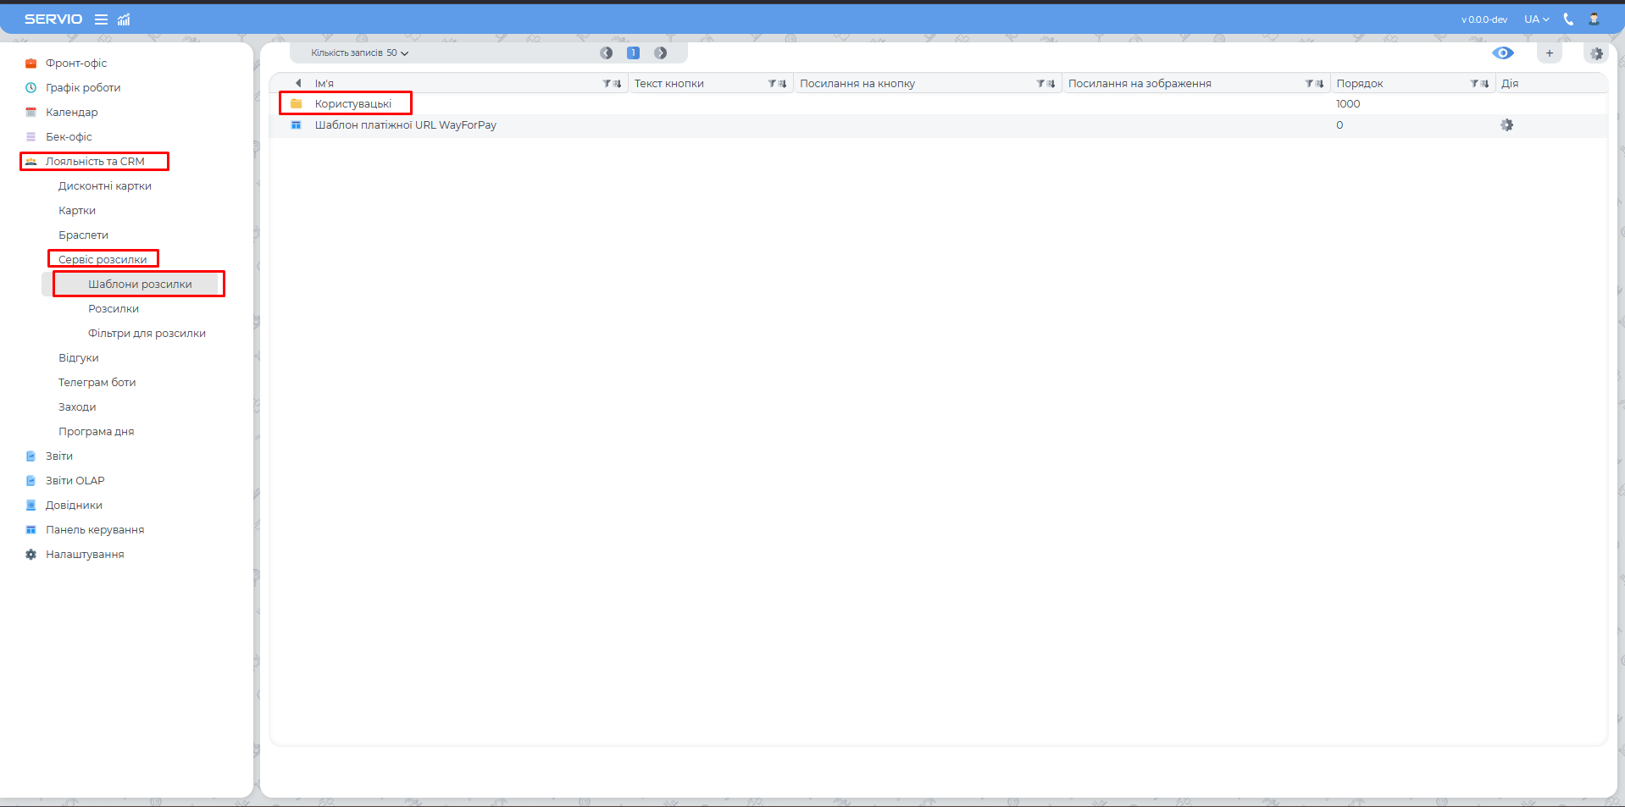Open Шаблон платіжної URL WayForPay entry

[405, 125]
